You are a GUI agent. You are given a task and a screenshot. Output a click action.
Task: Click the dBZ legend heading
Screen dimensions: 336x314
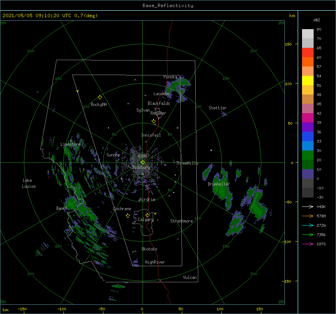pos(317,20)
